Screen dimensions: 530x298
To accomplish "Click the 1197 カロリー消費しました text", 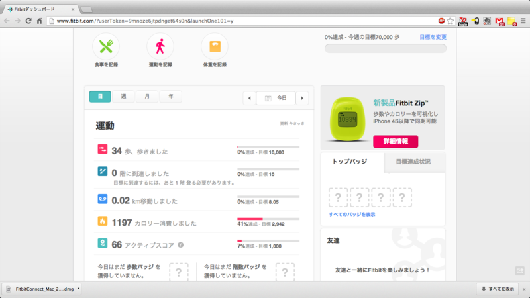I will [x=154, y=223].
